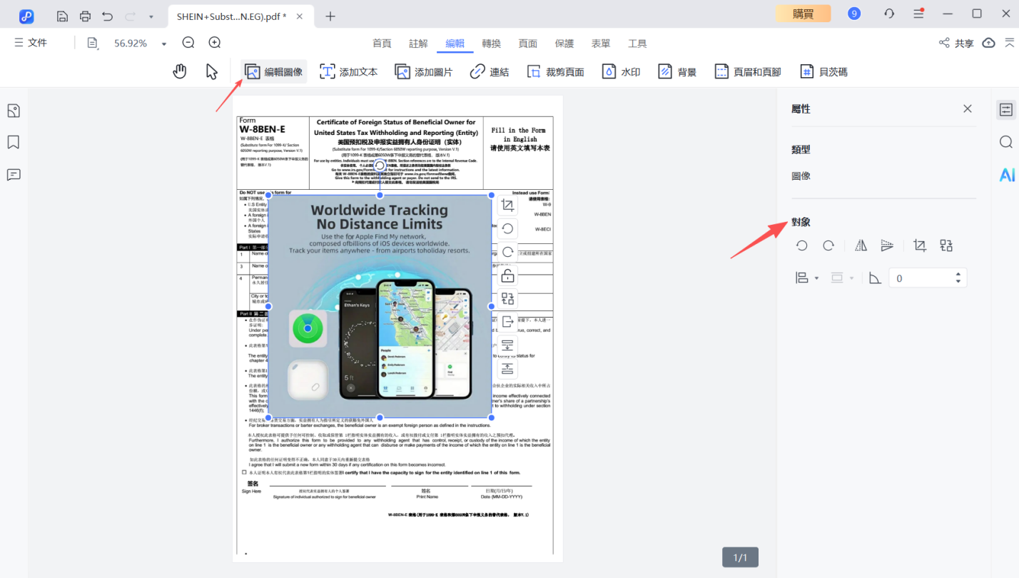This screenshot has height=578, width=1019.
Task: Open the AI assistant panel
Action: 1006,174
